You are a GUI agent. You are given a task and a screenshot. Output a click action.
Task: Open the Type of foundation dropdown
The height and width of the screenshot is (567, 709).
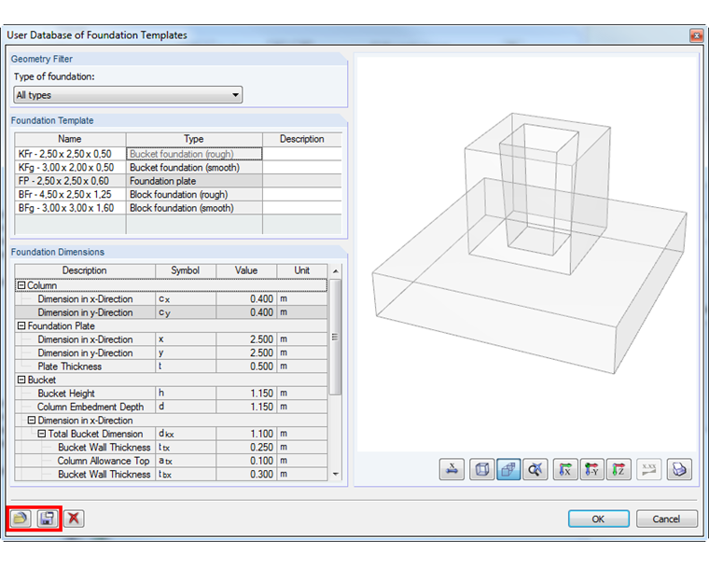128,95
